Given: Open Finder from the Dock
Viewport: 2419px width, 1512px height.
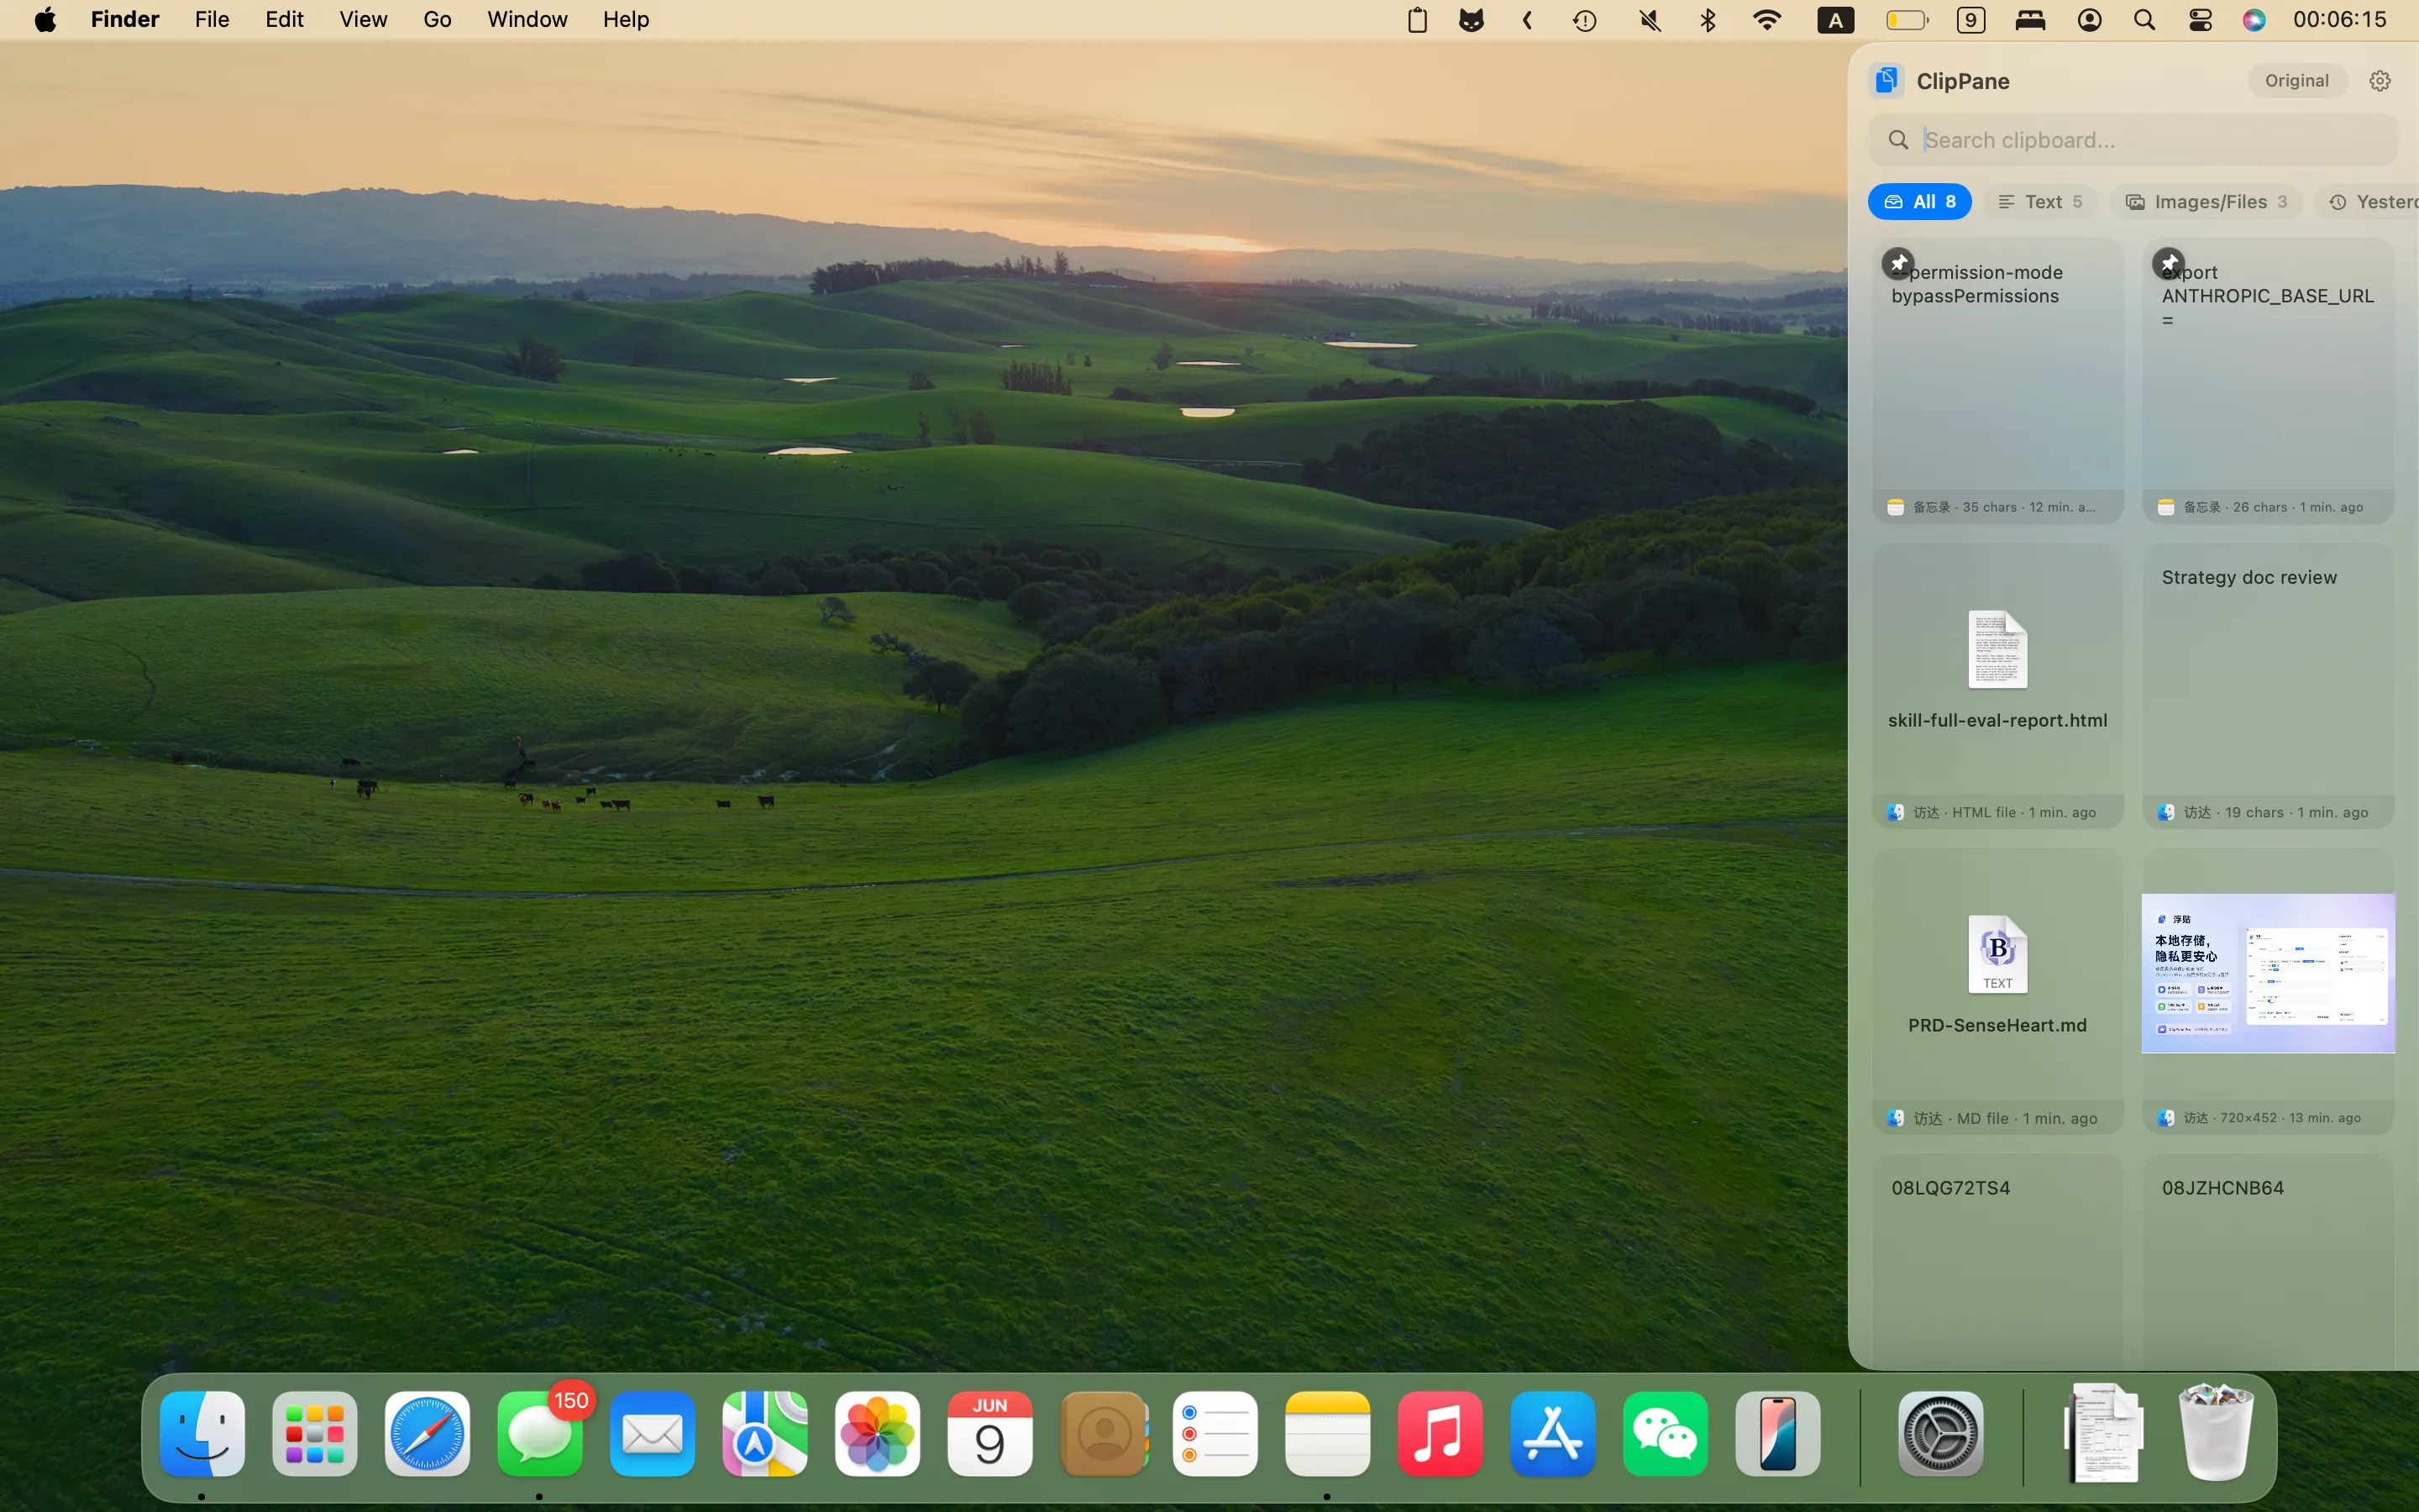Looking at the screenshot, I should click(x=202, y=1434).
